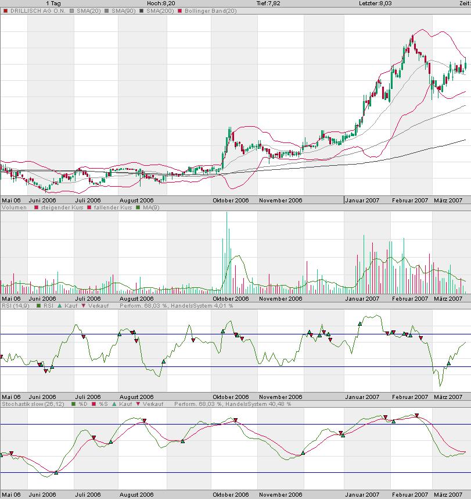Select the SMA(90) legend label
Viewport: 471px width, 499px height.
[123, 11]
